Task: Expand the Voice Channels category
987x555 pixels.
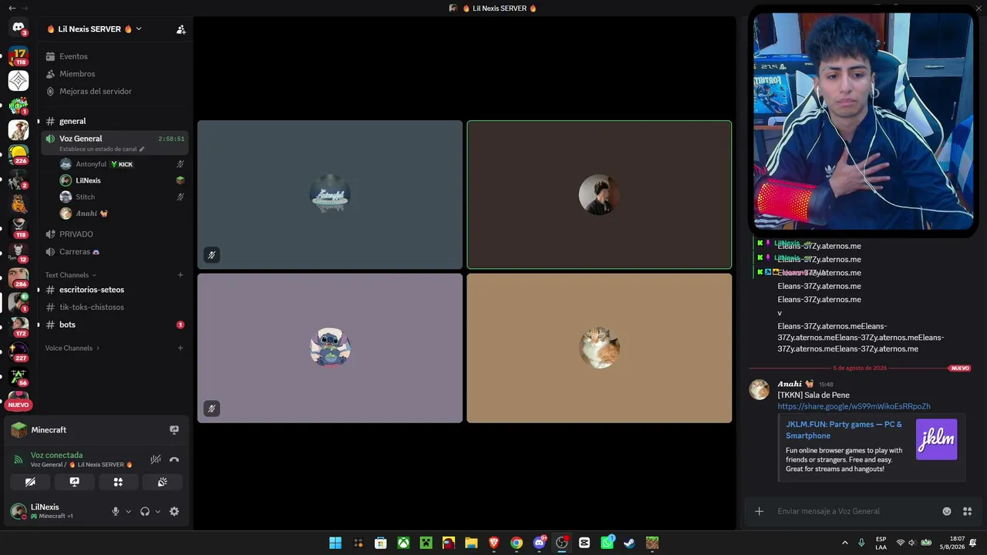Action: click(x=72, y=348)
